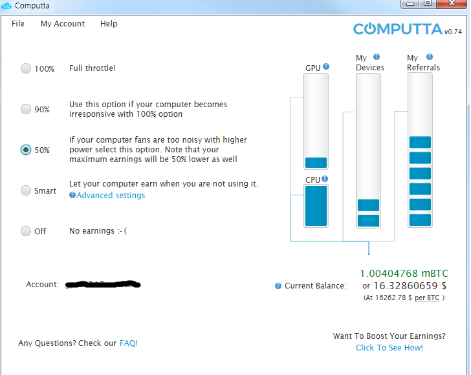This screenshot has height=375, width=471.
Task: Select the 50% power radio button
Action: (26, 150)
